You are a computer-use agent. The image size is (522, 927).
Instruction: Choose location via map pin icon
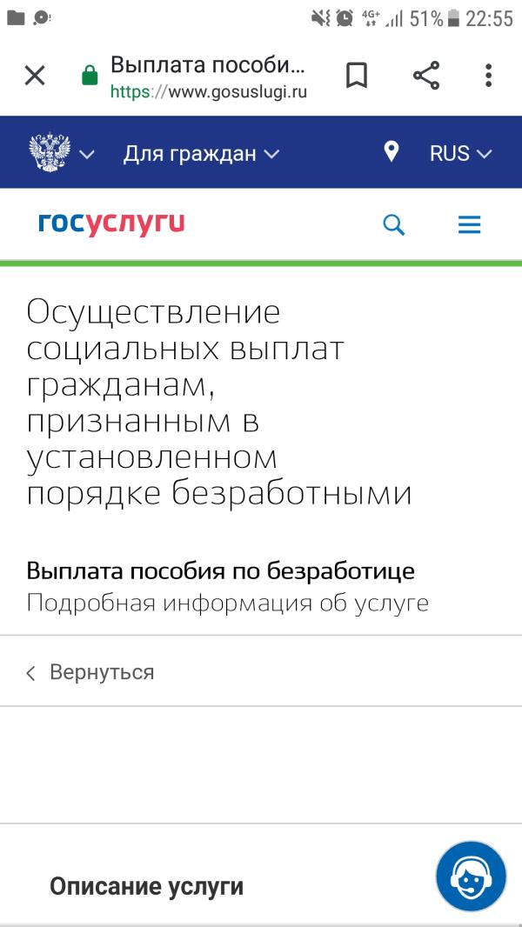[x=391, y=152]
